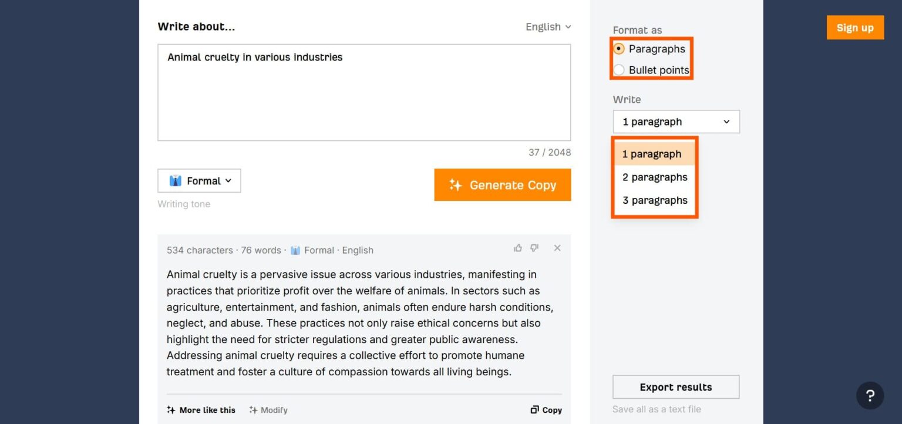The height and width of the screenshot is (424, 902).
Task: Dismiss the generated result with X icon
Action: click(557, 248)
